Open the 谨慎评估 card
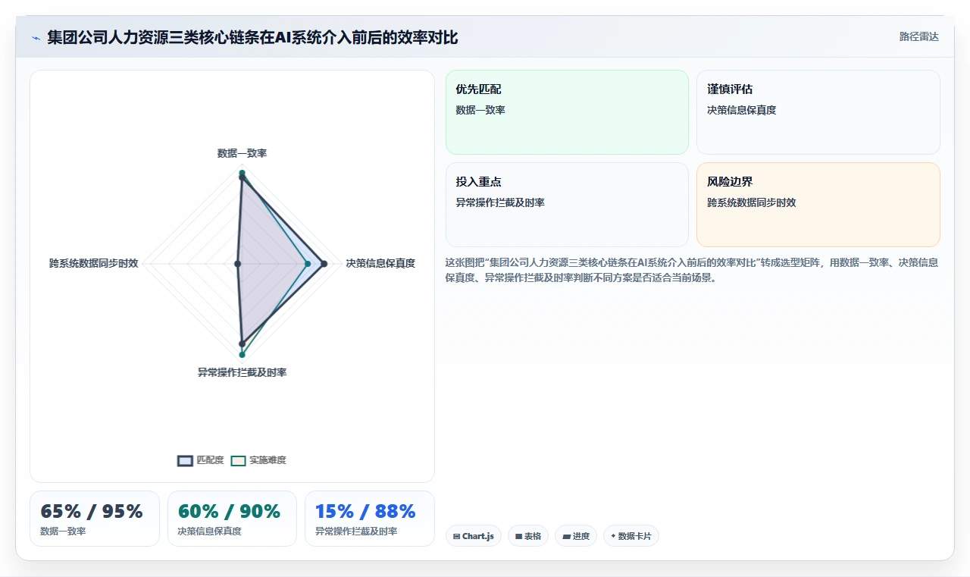The height and width of the screenshot is (577, 970). [x=818, y=112]
